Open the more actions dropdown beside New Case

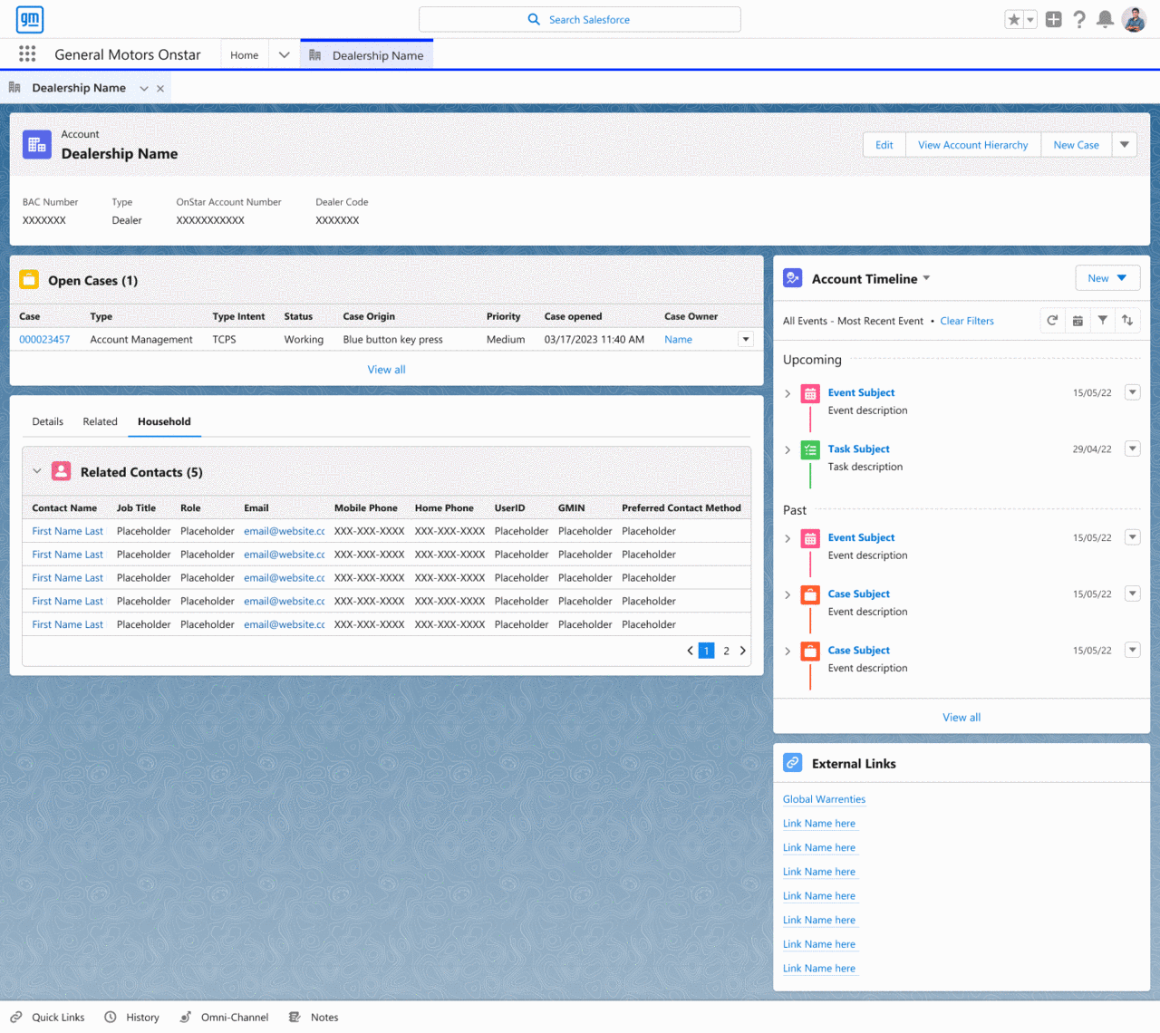click(x=1125, y=145)
